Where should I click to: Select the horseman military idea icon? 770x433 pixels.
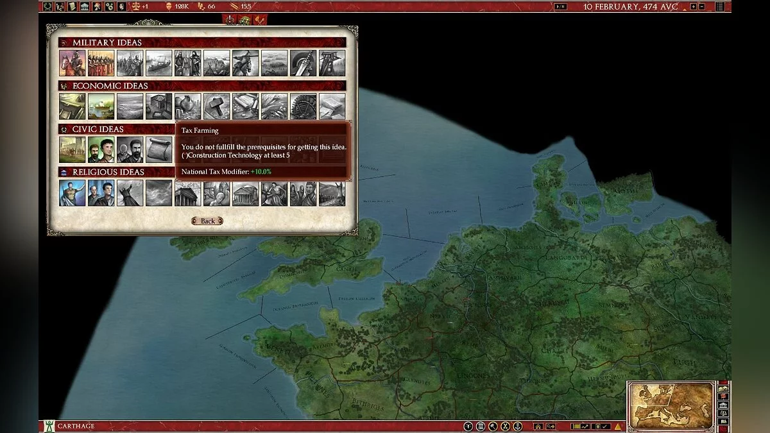(x=72, y=64)
